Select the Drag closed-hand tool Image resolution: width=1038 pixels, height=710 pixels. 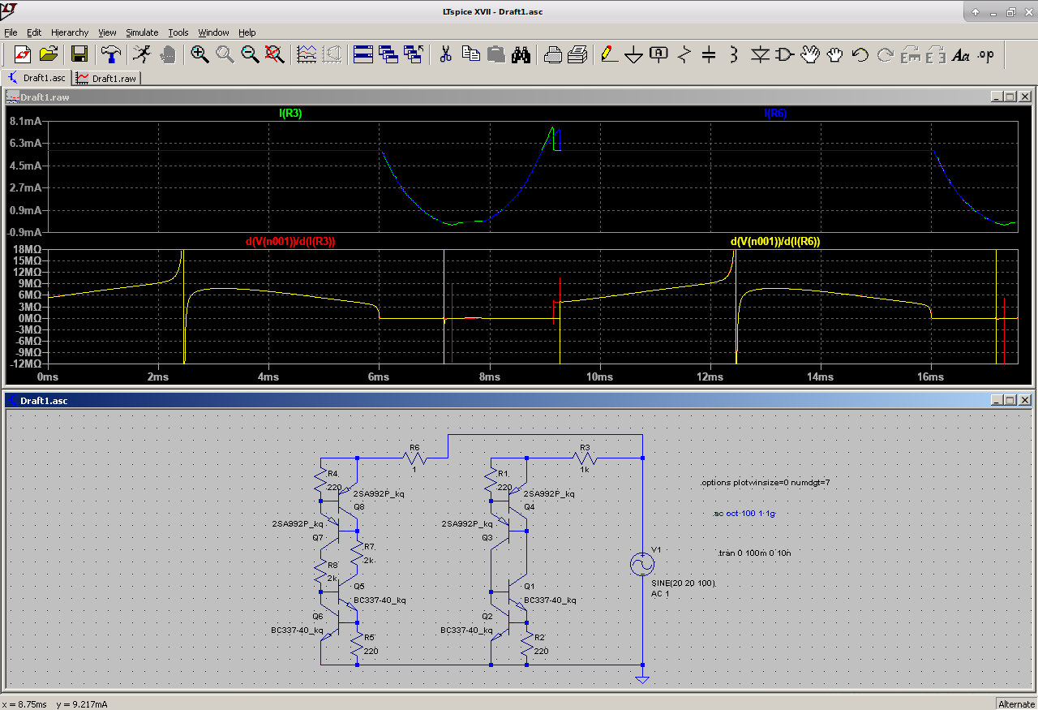(835, 54)
